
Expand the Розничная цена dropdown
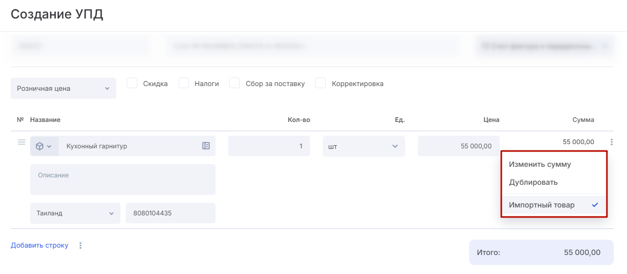[63, 89]
